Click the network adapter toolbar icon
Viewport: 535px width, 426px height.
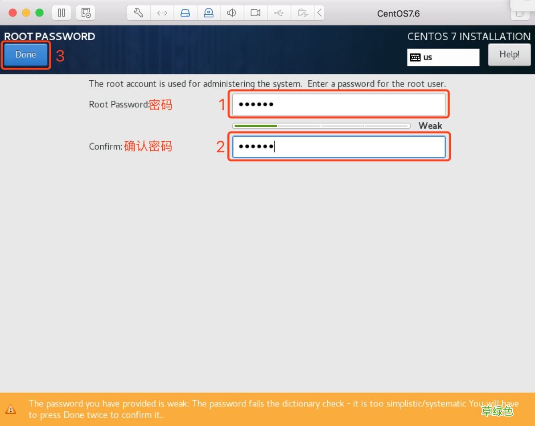pos(162,12)
